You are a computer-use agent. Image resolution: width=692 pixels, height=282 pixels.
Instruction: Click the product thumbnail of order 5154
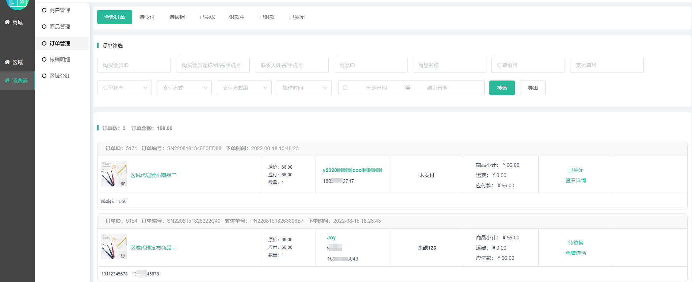point(114,247)
